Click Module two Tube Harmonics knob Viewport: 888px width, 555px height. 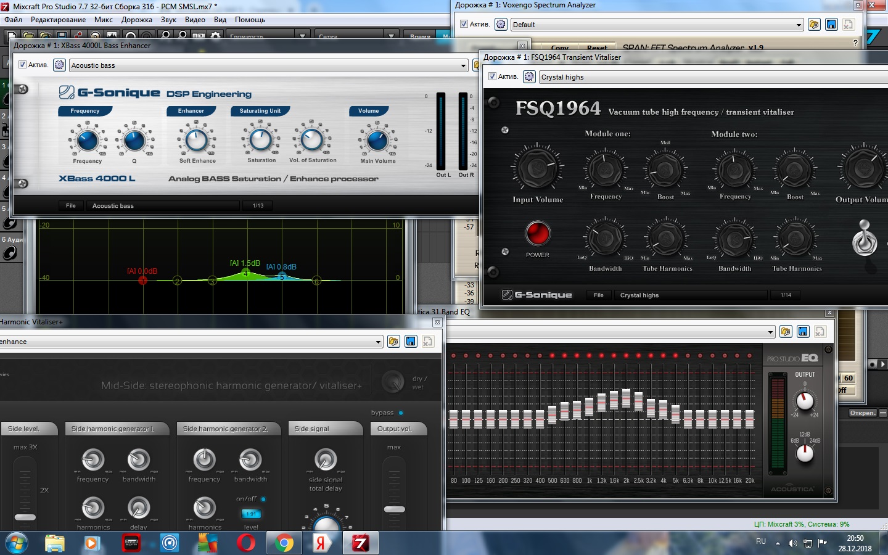coord(796,238)
